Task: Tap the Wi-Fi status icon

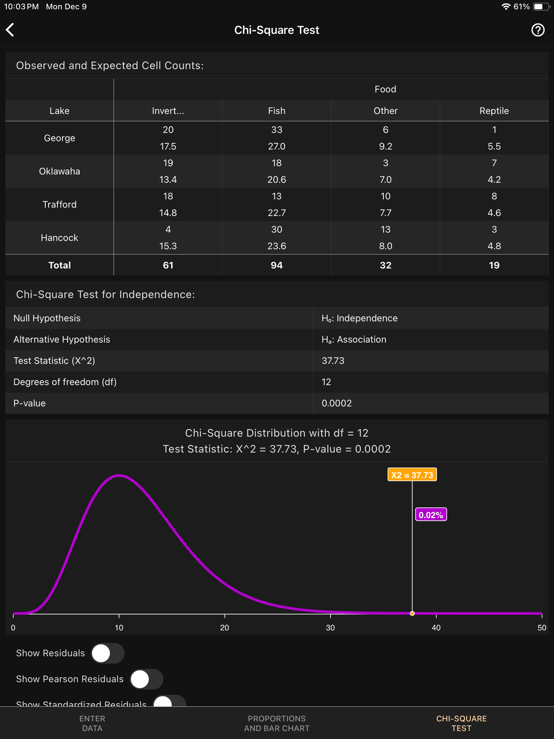Action: [506, 6]
